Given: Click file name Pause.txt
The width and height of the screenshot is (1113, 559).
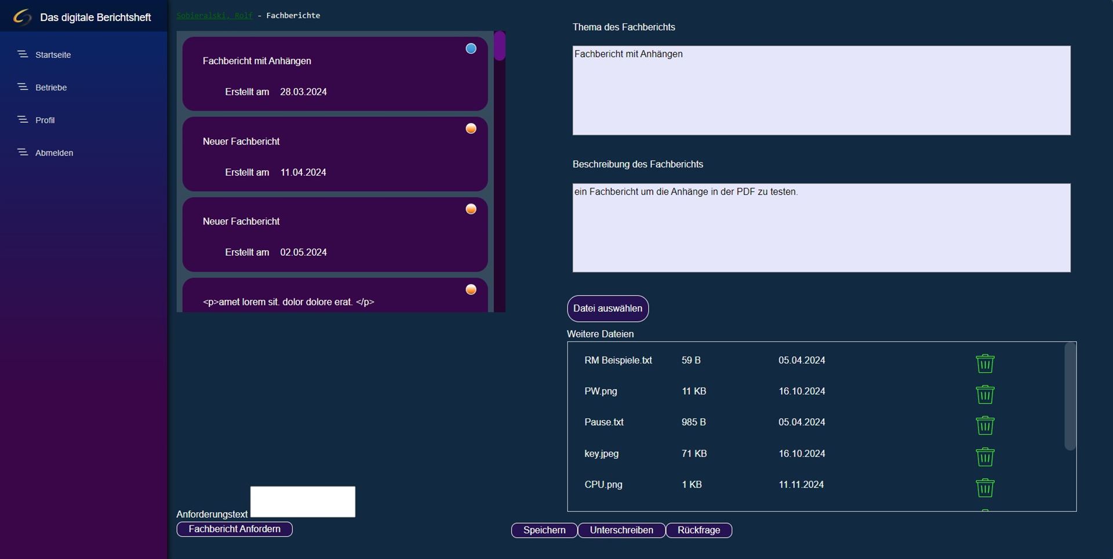Looking at the screenshot, I should 604,422.
